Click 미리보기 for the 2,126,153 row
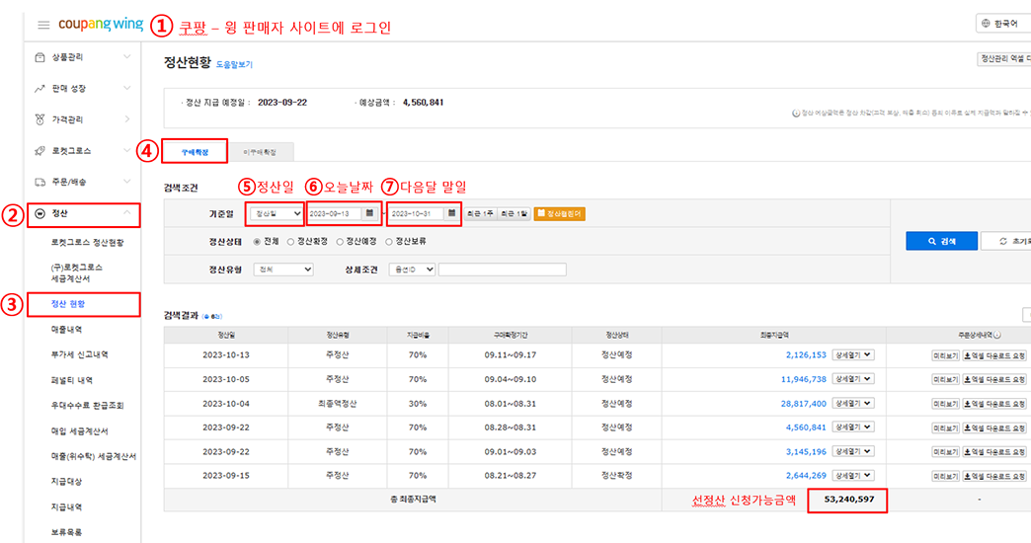Screen dimensions: 1031x543 [945, 355]
